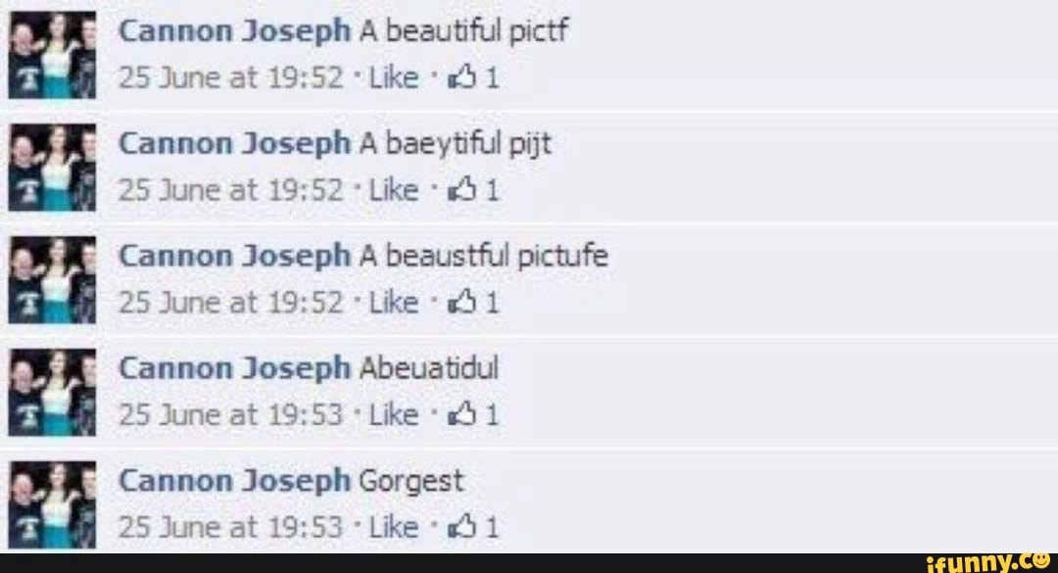The width and height of the screenshot is (1058, 573).
Task: Open profile picture beside 'Gorgest' comment
Action: pos(52,504)
